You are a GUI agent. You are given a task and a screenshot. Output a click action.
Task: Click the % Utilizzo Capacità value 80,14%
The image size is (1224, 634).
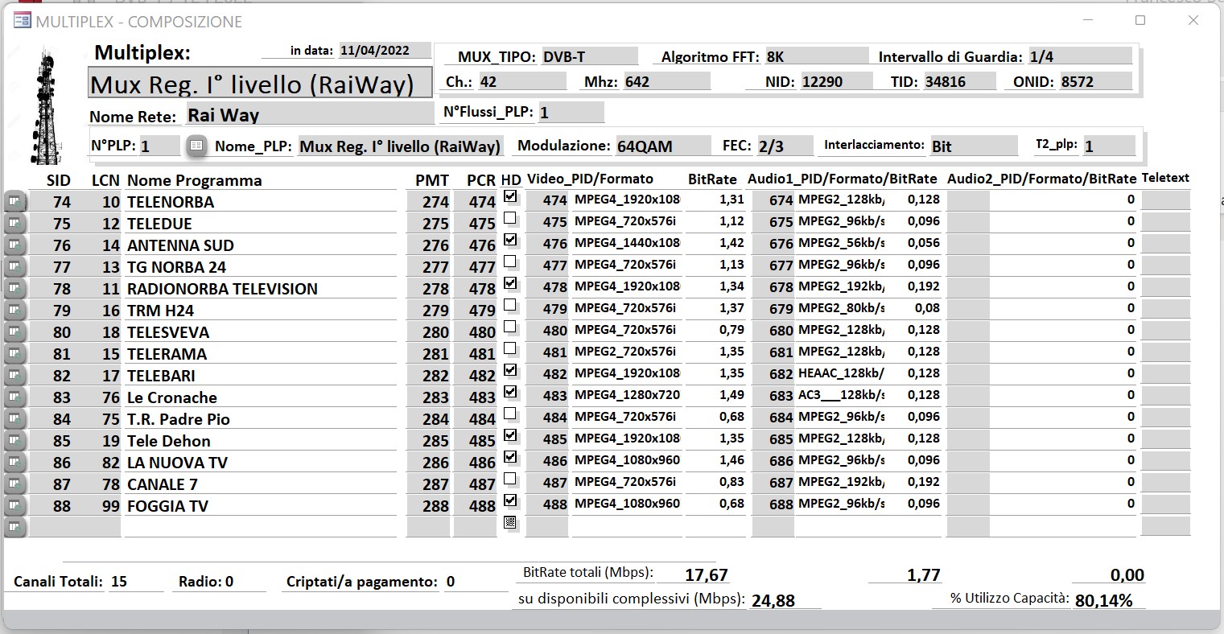(x=1103, y=600)
